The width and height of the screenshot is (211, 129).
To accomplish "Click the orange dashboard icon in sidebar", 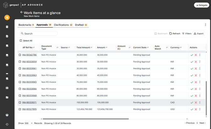I will (x=7, y=18).
